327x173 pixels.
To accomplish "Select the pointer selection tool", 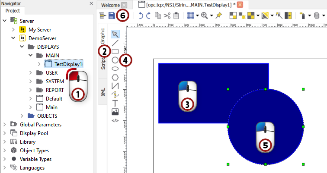I will click(x=115, y=35).
